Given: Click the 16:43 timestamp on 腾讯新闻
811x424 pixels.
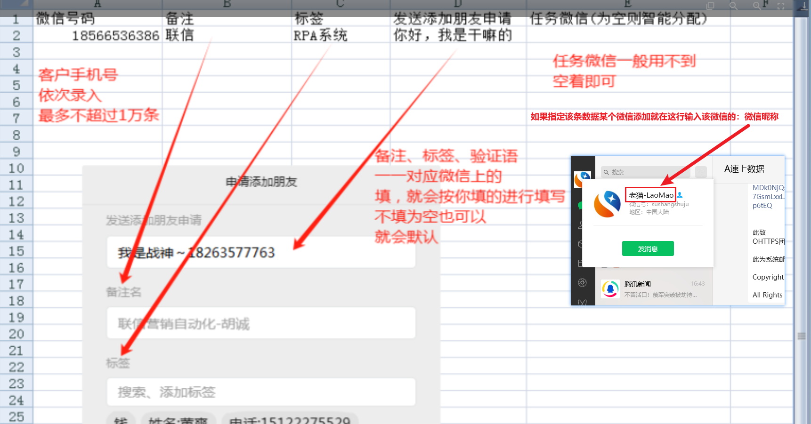Looking at the screenshot, I should tap(697, 284).
